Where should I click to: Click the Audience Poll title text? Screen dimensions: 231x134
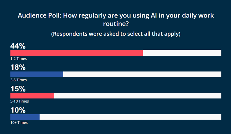[x=116, y=20]
